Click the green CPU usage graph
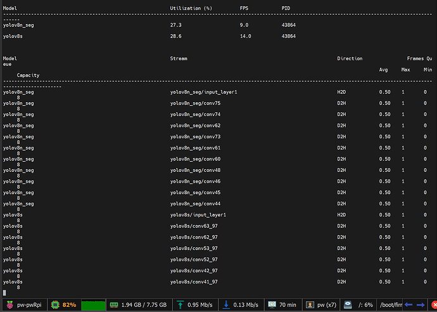 [x=92, y=304]
